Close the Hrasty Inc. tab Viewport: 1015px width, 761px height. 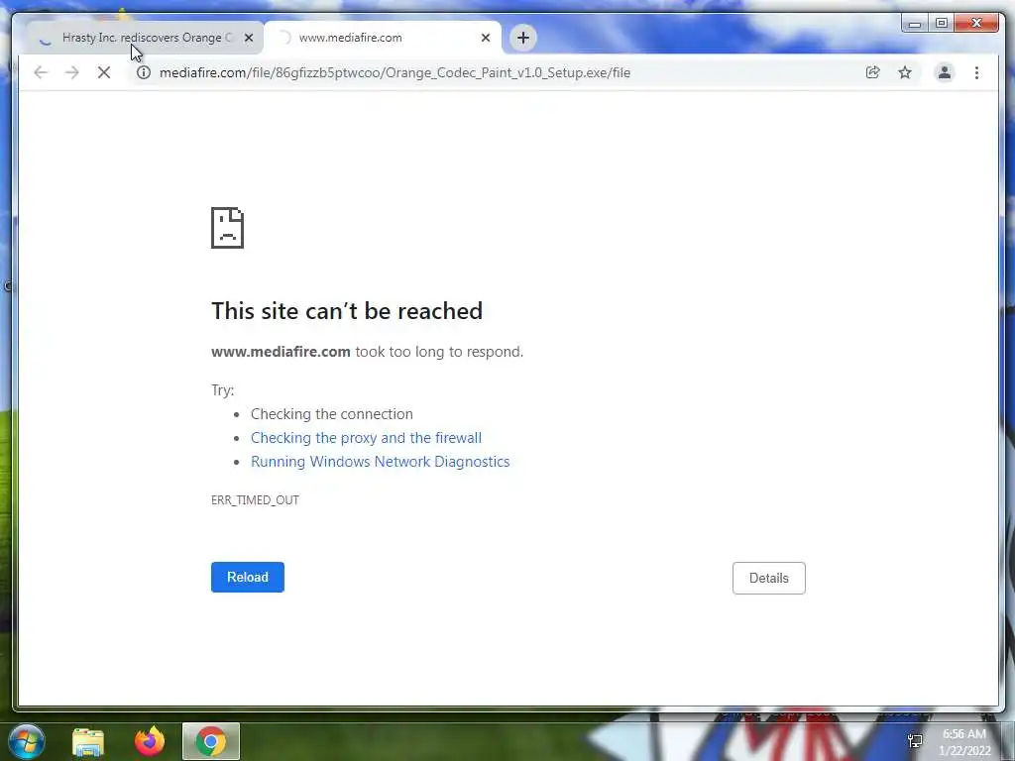249,38
